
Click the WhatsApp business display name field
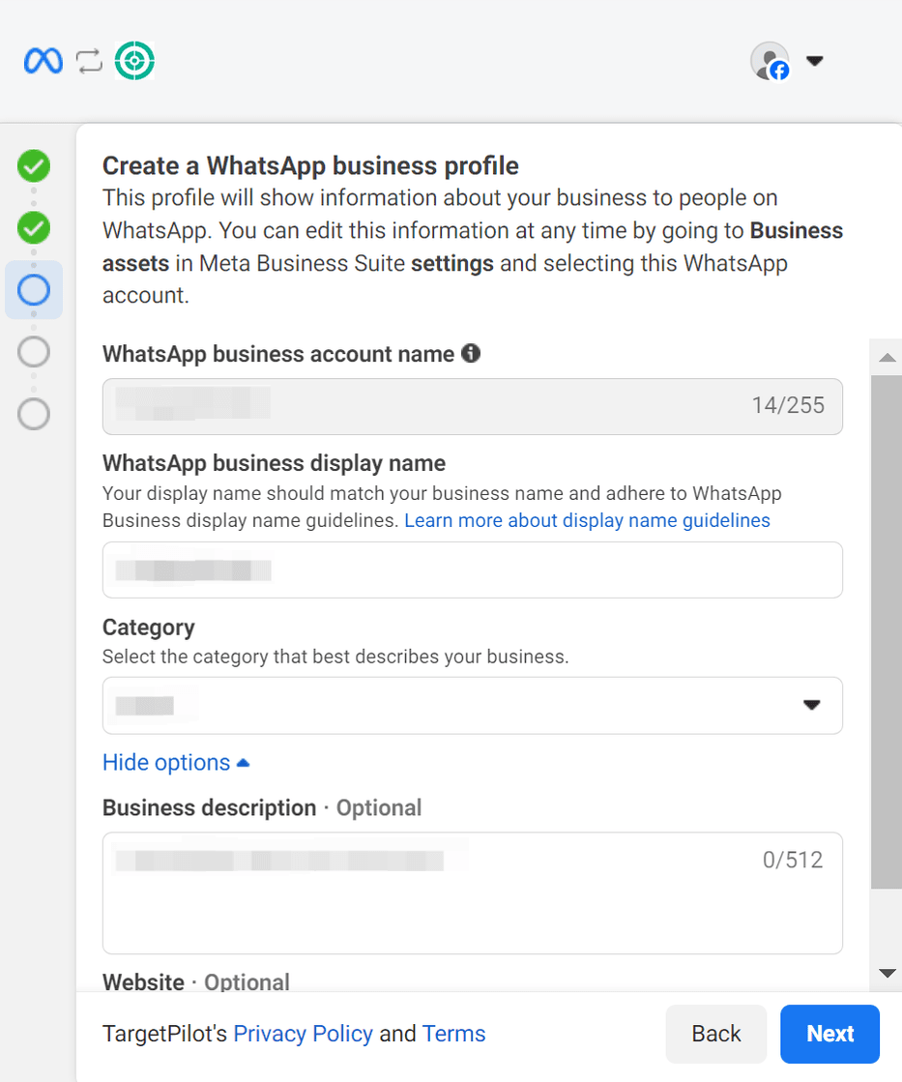pos(473,570)
